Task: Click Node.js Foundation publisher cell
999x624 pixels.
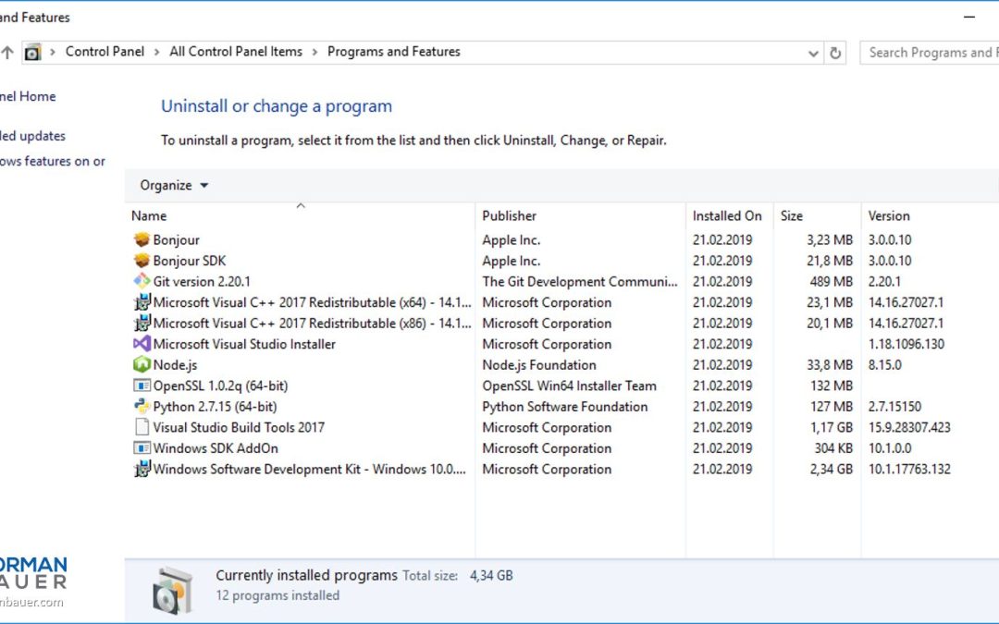Action: coord(539,365)
